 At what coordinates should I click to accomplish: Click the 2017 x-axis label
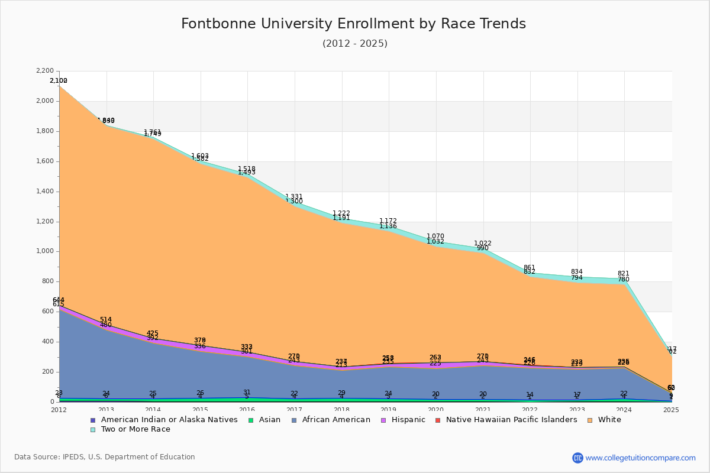tap(295, 410)
